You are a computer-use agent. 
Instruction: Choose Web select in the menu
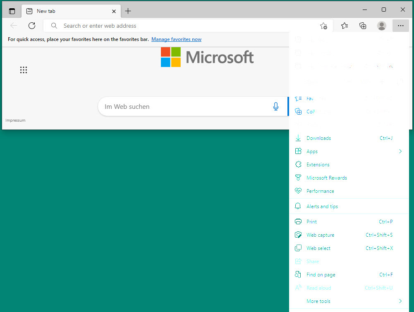(349, 248)
